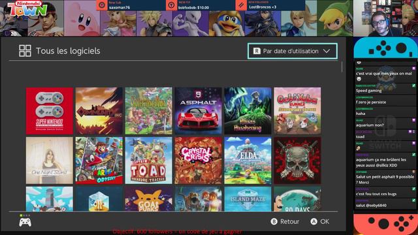Click chat message about asphalt 9 possible

(x=385, y=180)
